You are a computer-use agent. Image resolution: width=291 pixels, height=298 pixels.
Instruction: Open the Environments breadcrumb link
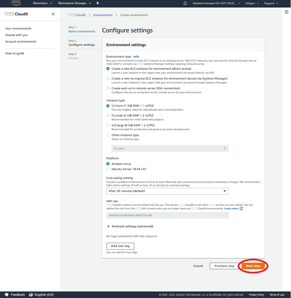(x=103, y=15)
